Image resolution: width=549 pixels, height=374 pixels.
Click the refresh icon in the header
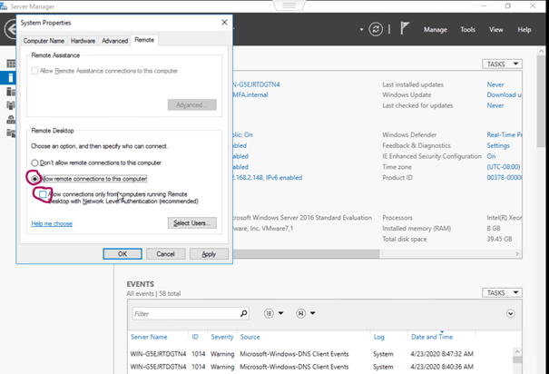(x=376, y=29)
